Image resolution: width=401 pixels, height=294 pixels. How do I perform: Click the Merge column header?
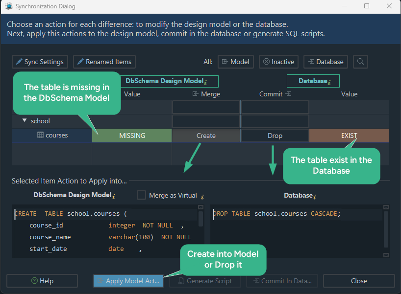(206, 94)
